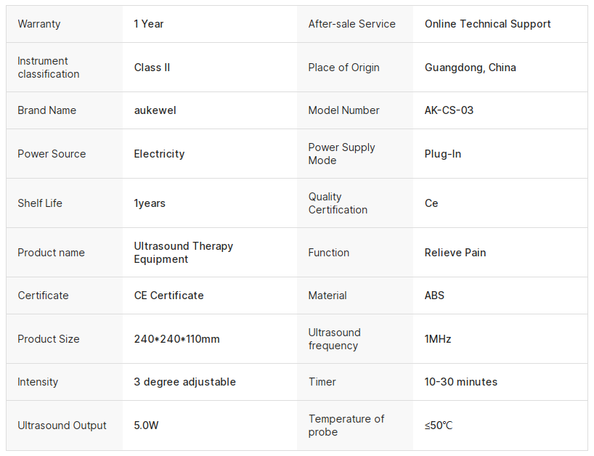The width and height of the screenshot is (594, 456).
Task: Click 'Ultrasound Therapy Equipment' product name
Action: coord(183,253)
